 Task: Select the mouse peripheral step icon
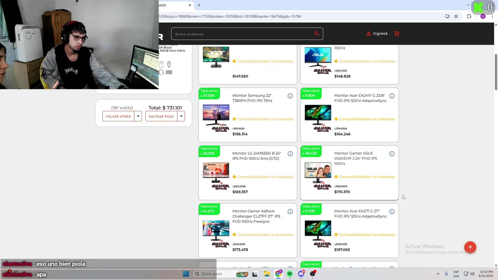point(161,64)
